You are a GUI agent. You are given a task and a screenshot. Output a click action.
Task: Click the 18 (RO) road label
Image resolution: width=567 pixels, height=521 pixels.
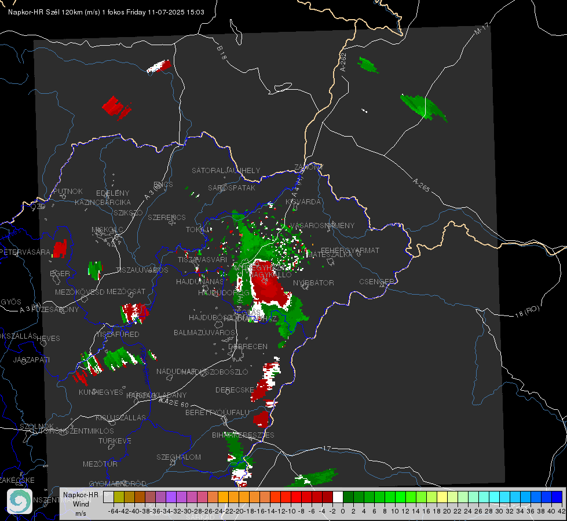(x=527, y=311)
